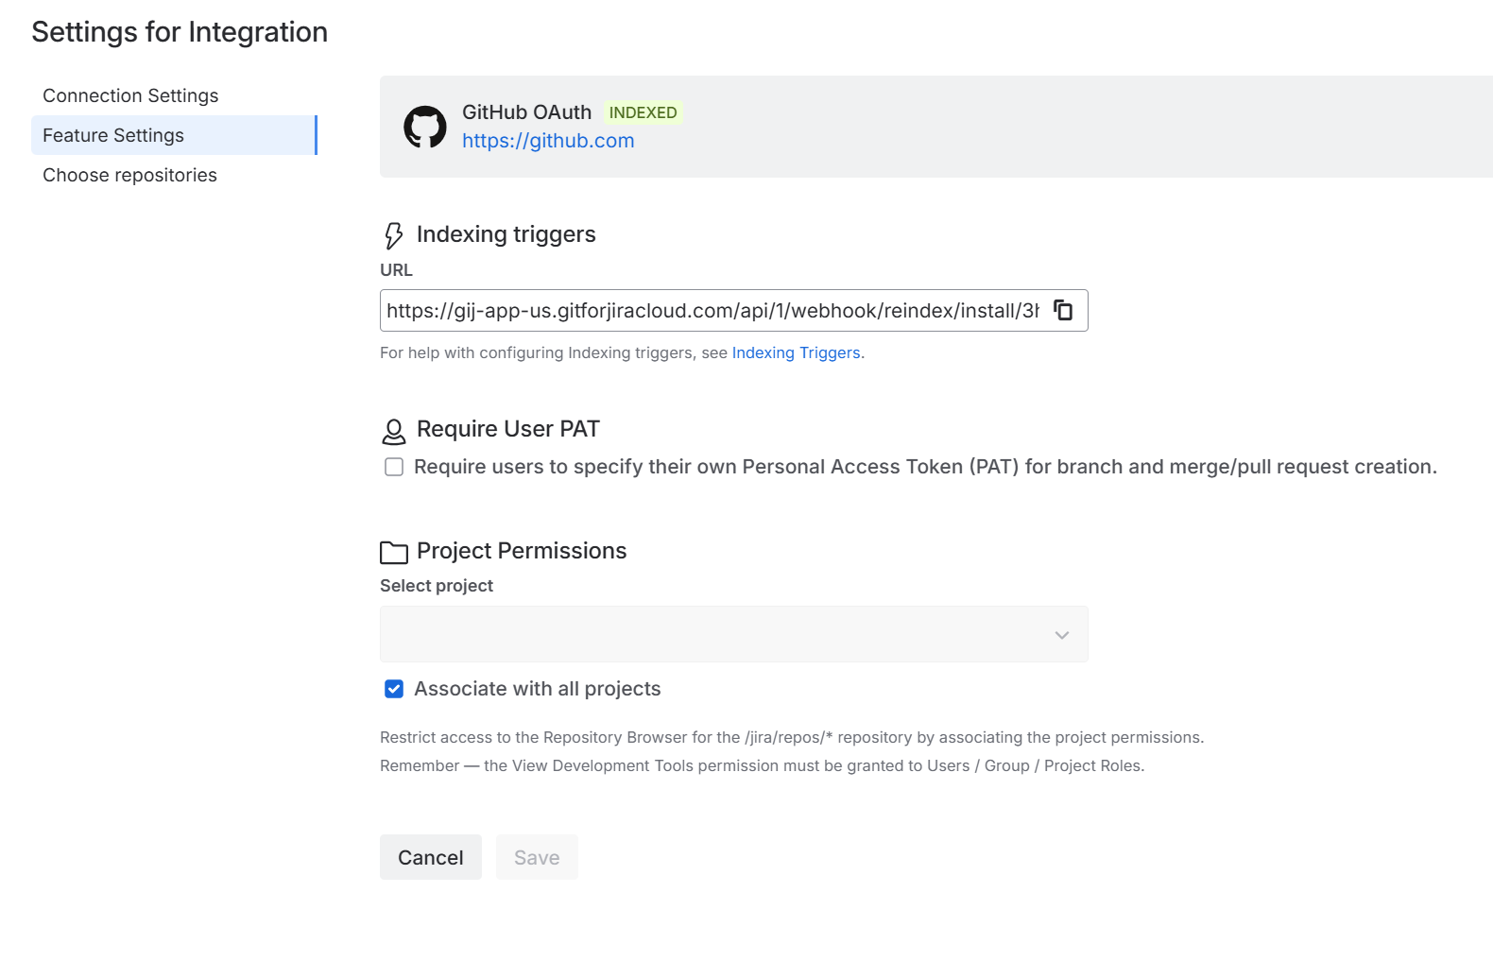Click the folder icon beside Project Permissions

point(394,552)
